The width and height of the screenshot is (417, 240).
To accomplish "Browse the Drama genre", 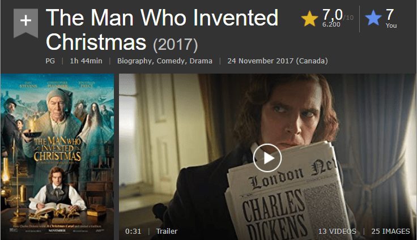I will tap(201, 61).
